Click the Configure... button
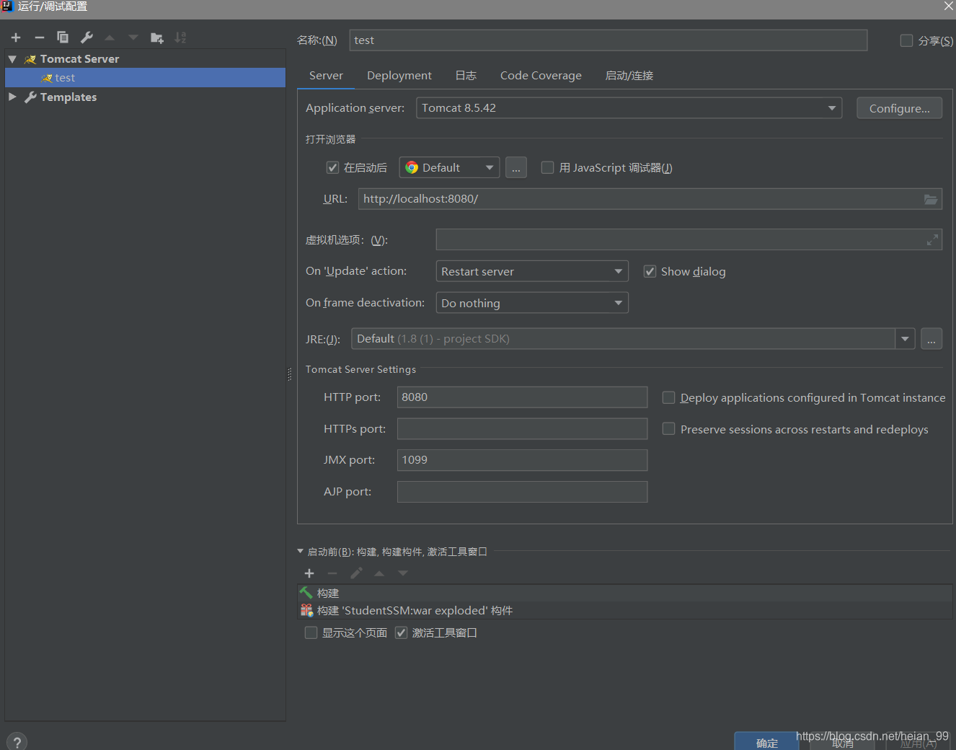 tap(899, 108)
